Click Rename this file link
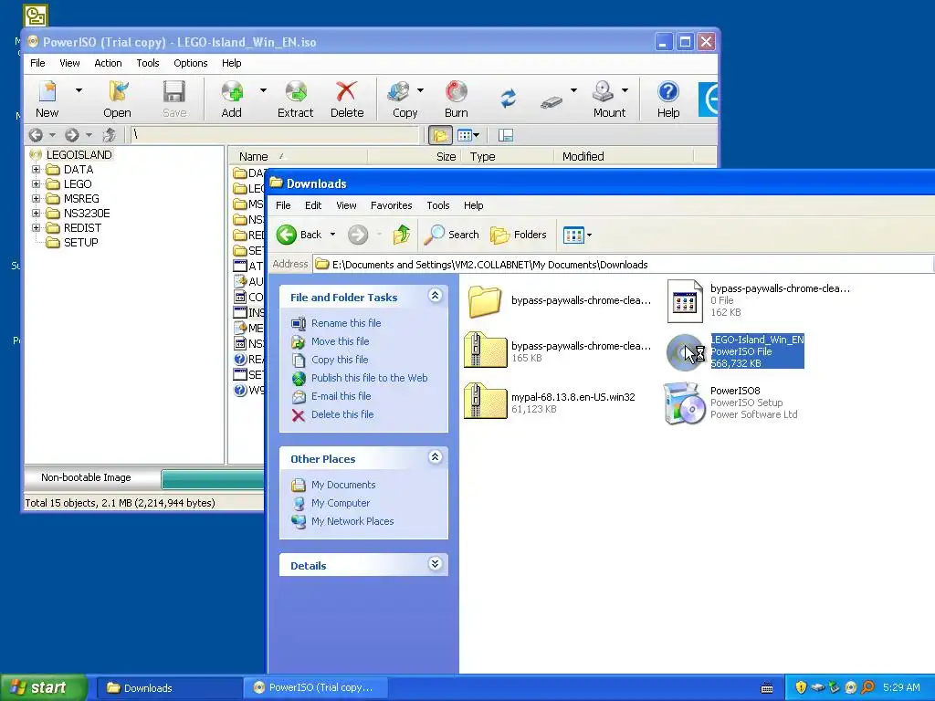 346,323
